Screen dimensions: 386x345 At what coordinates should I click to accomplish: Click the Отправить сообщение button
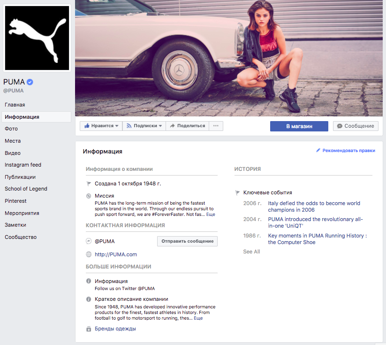click(187, 241)
